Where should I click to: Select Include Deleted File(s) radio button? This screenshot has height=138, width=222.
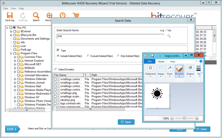coord(58,56)
